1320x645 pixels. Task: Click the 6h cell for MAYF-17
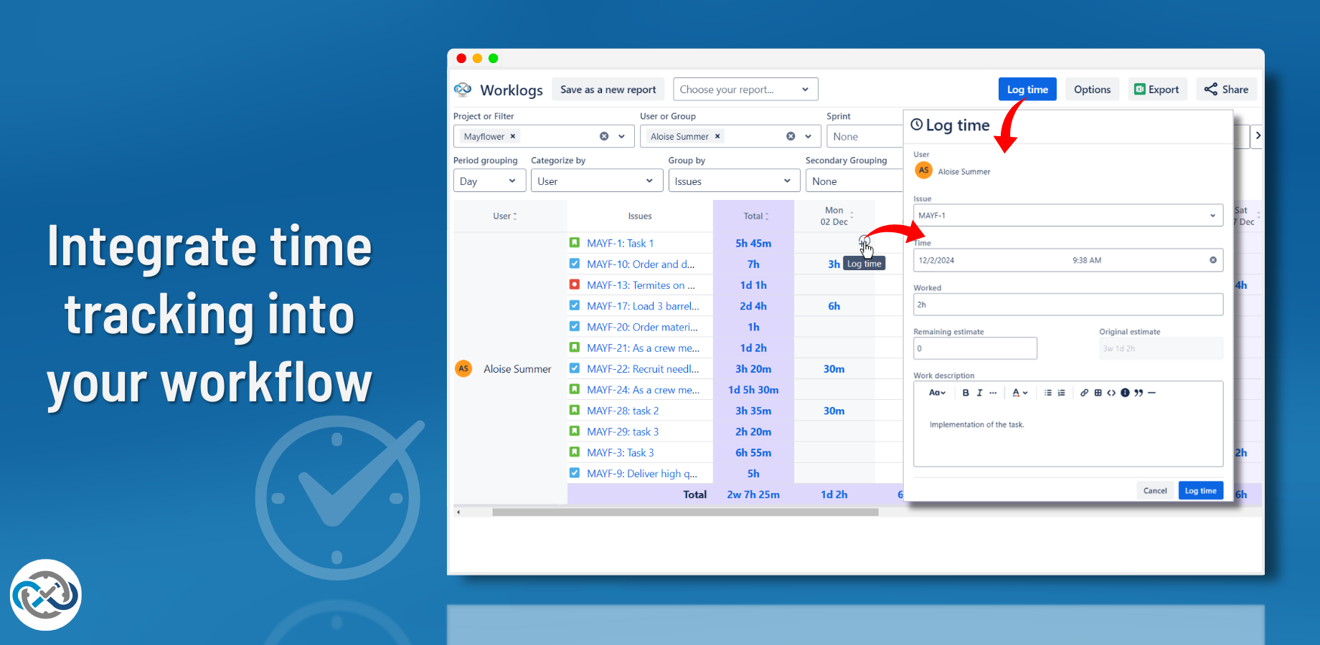click(x=834, y=306)
